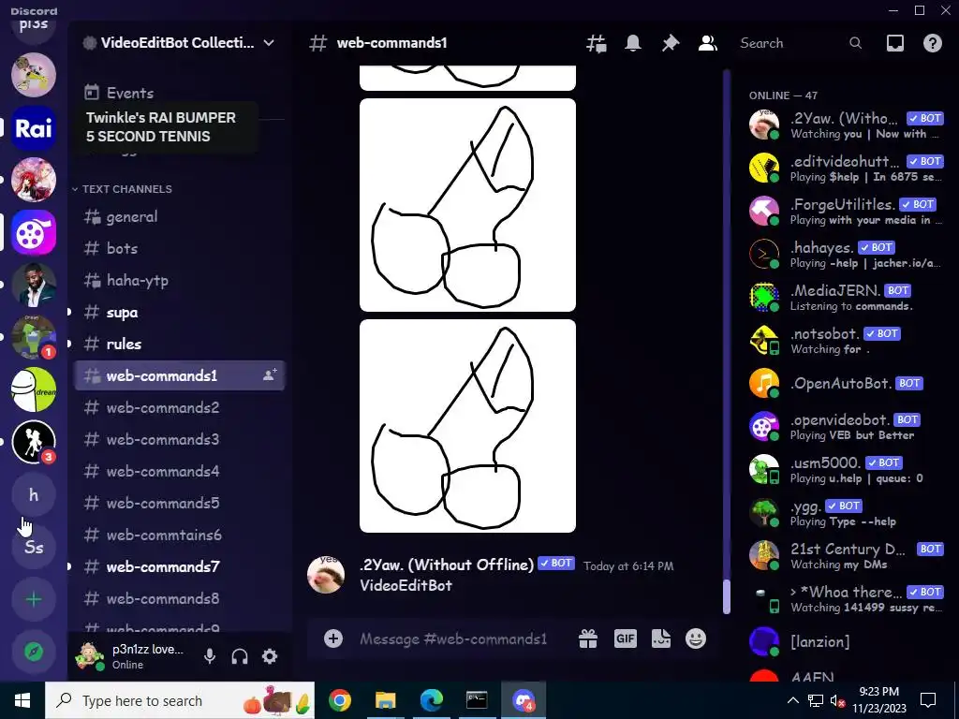This screenshot has height=719, width=959.
Task: Click the .2Yaw. bot avatar in chat
Action: tap(325, 575)
